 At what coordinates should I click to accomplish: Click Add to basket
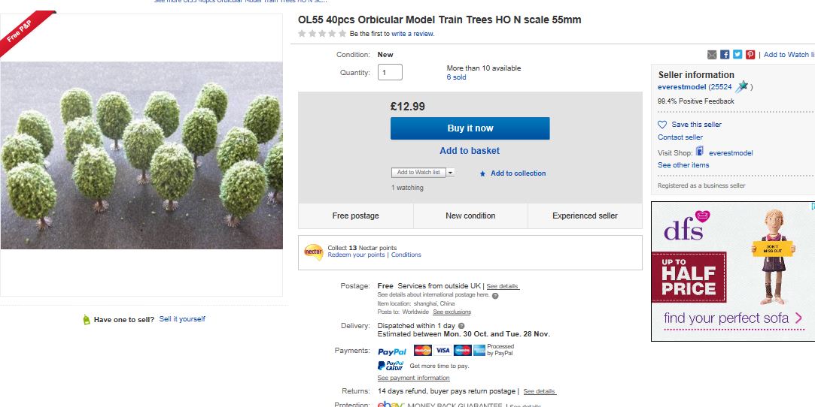[x=470, y=151]
